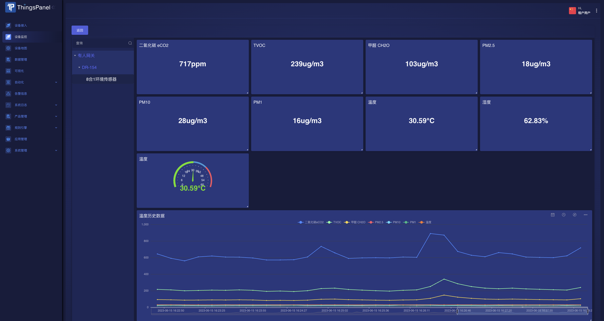604x321 pixels.
Task: Click the 103ug/m3 formaldehyde reading
Action: pos(421,64)
